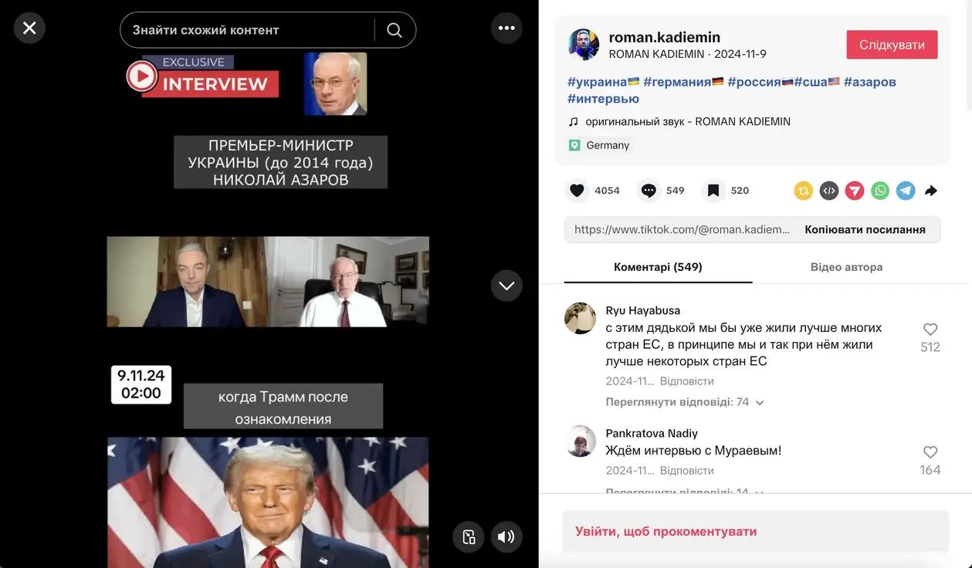Screen dimensions: 972x568
Task: Select the Коментарі (549) tab
Action: 658,267
